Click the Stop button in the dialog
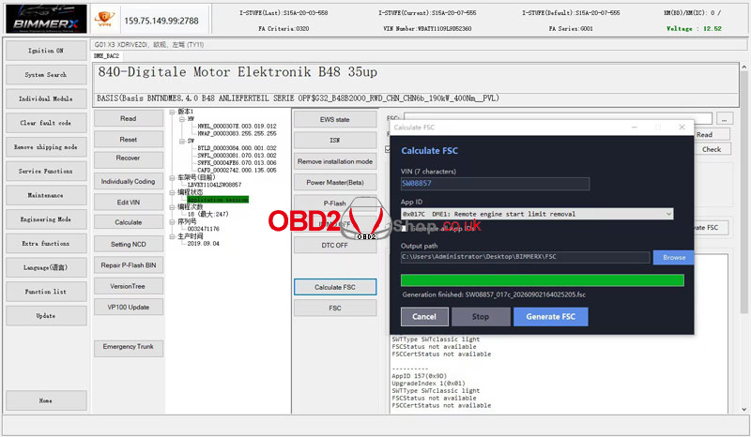The image size is (751, 437). click(x=481, y=316)
